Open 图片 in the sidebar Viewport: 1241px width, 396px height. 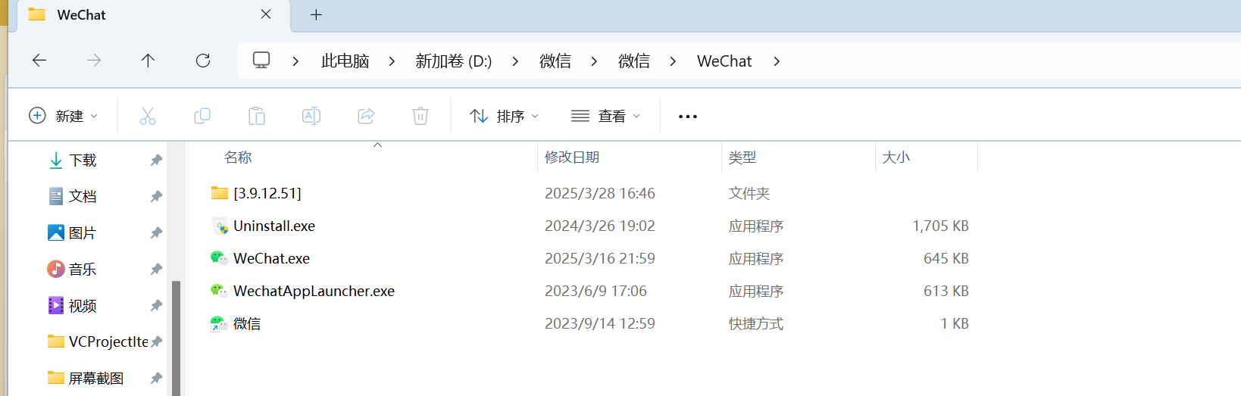[83, 232]
